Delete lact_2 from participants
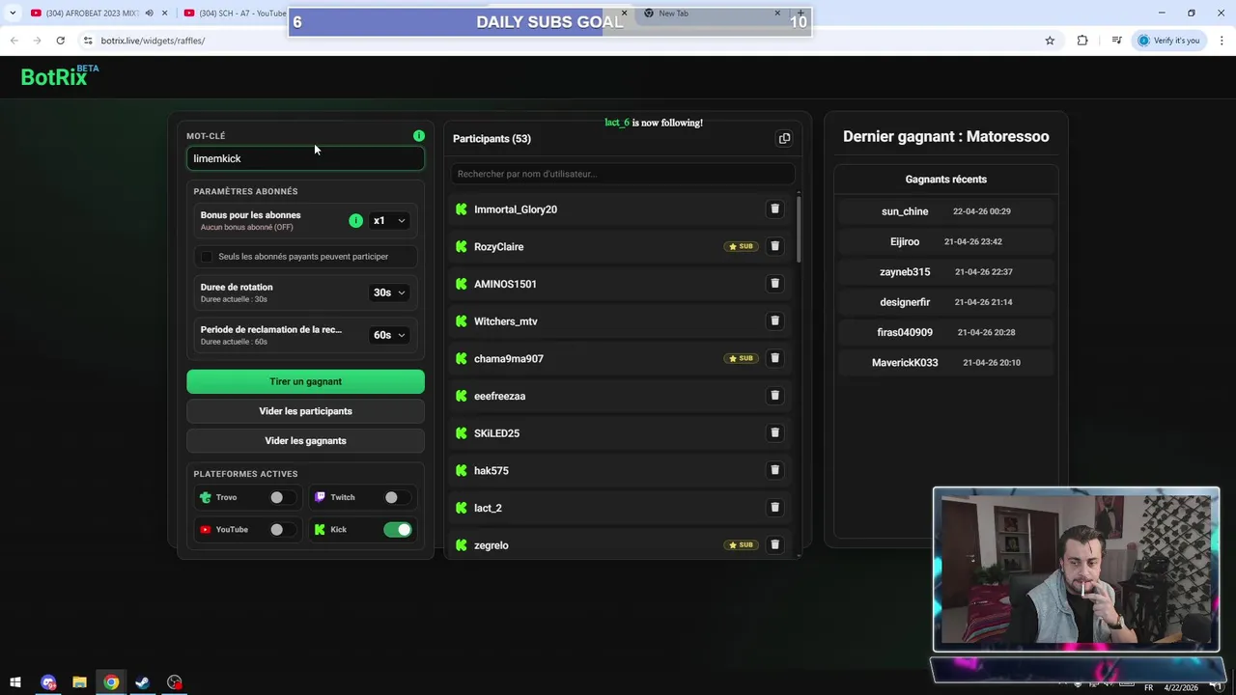This screenshot has width=1236, height=695. point(774,507)
